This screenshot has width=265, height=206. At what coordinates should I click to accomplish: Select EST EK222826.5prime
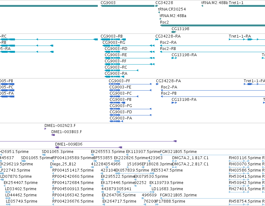coord(131,158)
